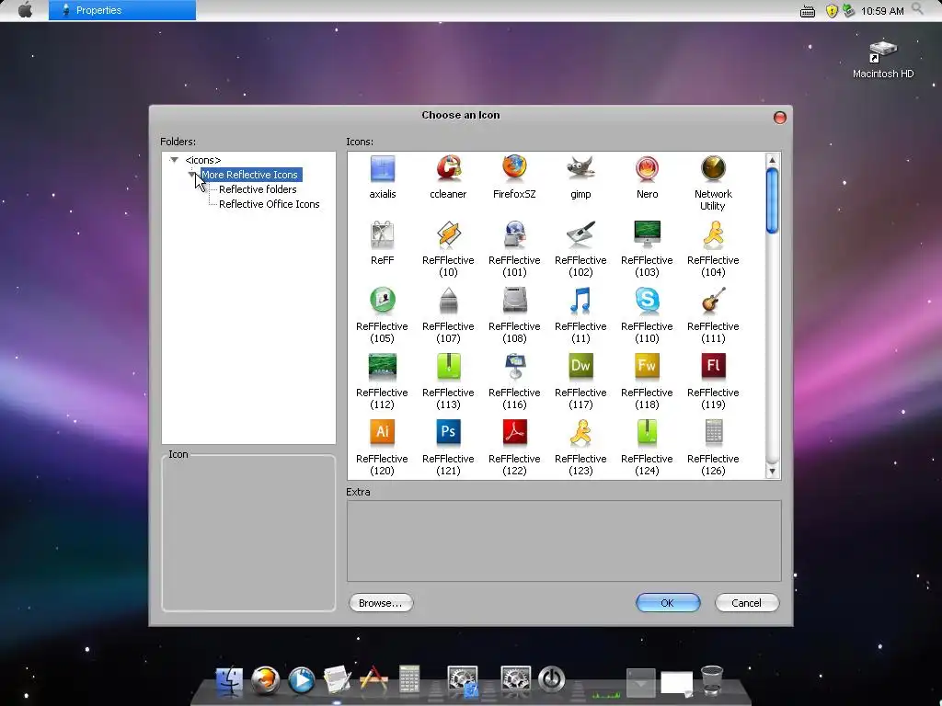This screenshot has width=942, height=706.
Task: Choose ReFFlective (120) Illustrator icon
Action: [x=382, y=433]
